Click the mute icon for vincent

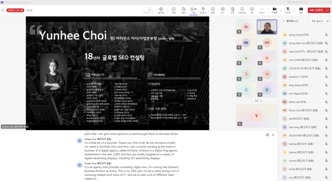326,161
